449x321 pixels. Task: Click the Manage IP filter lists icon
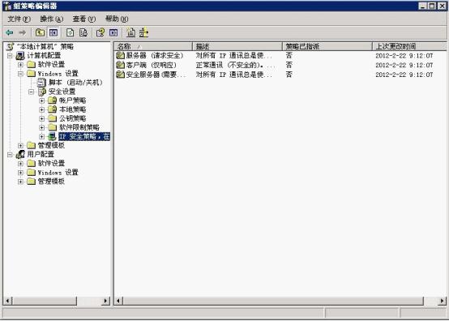[143, 32]
